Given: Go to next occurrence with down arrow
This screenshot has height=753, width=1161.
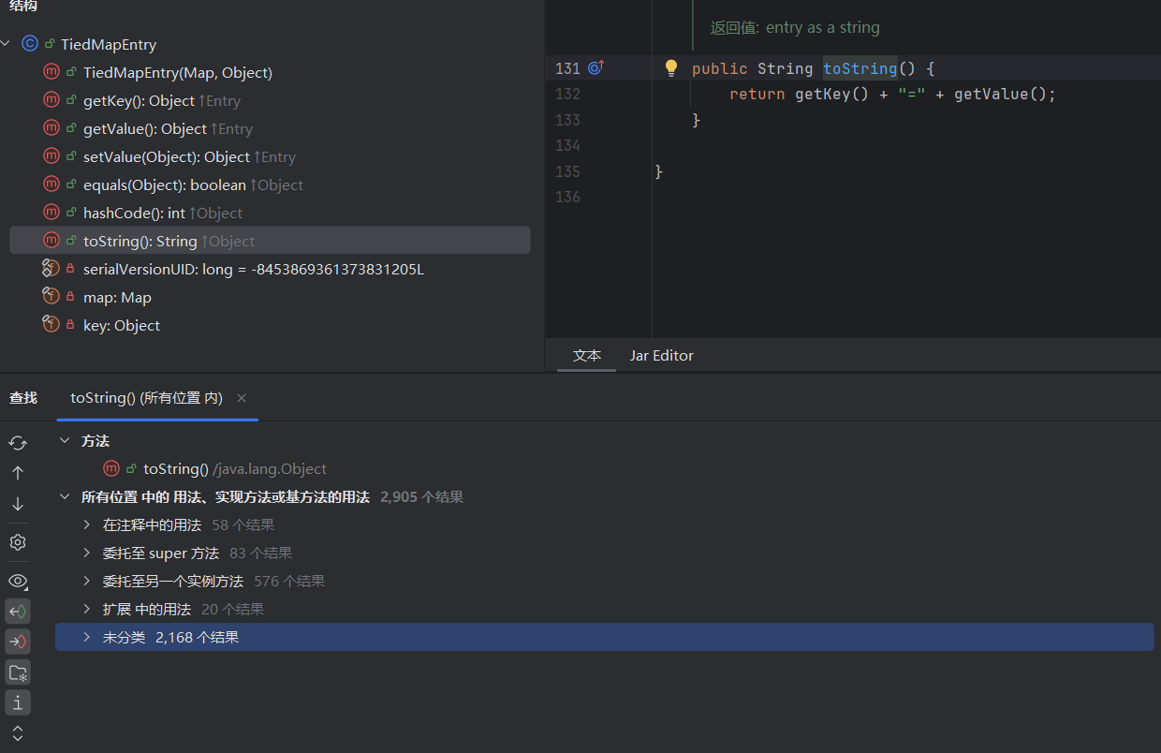Looking at the screenshot, I should (17, 504).
